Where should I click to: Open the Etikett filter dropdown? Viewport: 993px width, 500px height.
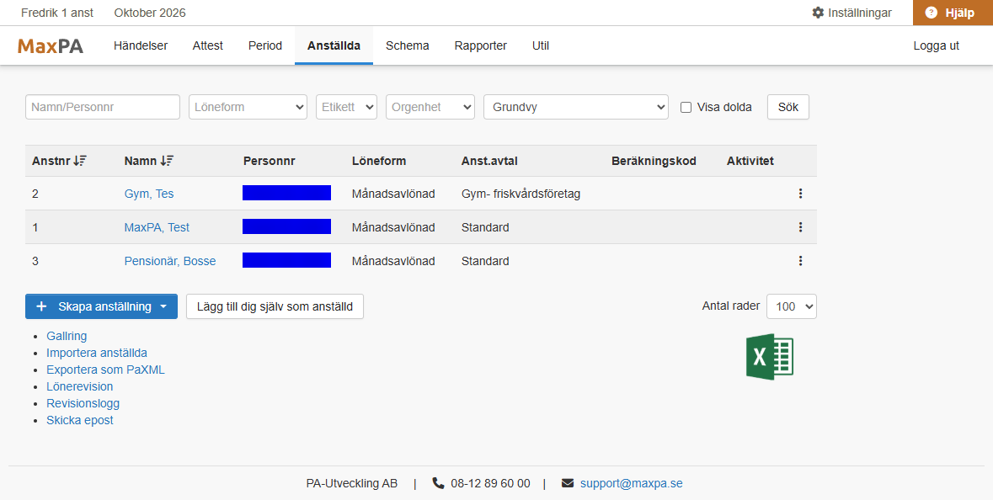pyautogui.click(x=346, y=107)
